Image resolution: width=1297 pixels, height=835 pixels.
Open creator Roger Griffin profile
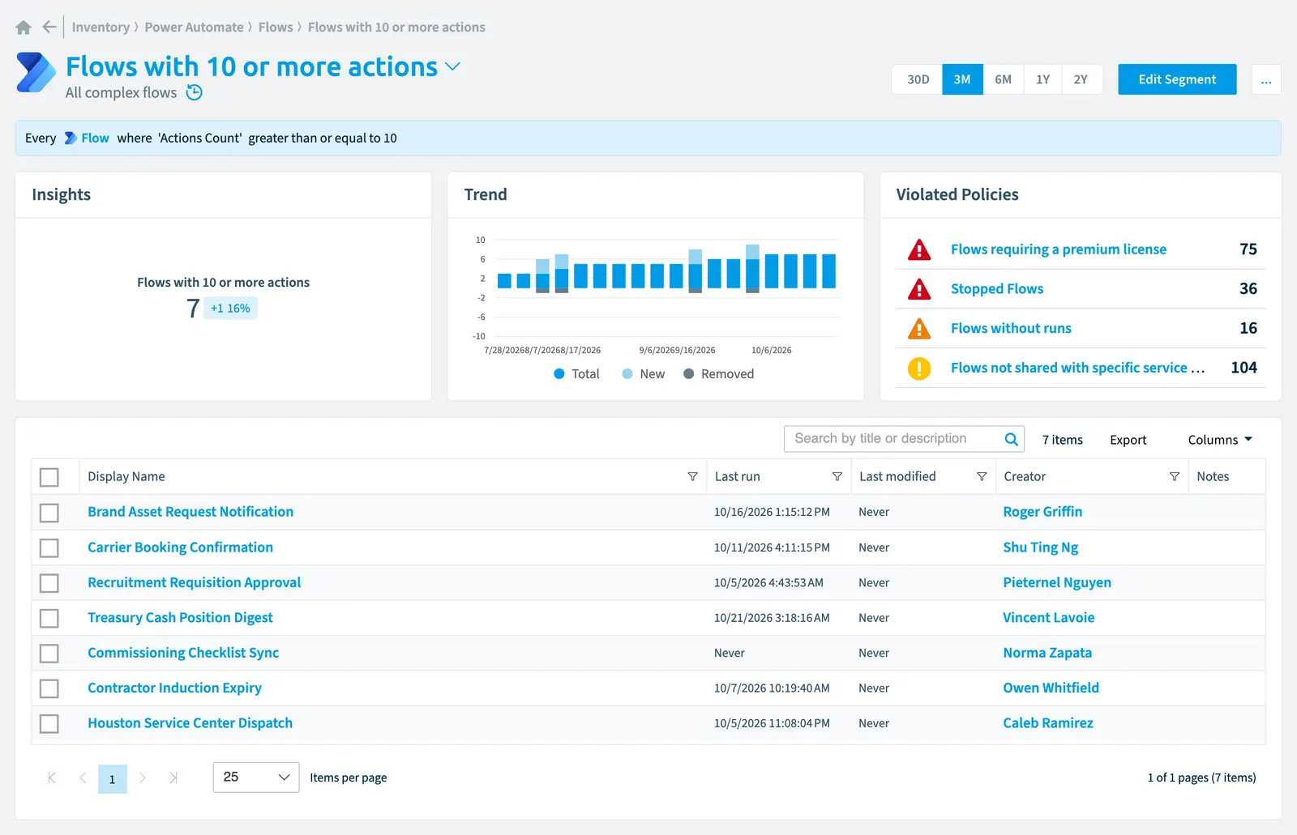[x=1042, y=512]
